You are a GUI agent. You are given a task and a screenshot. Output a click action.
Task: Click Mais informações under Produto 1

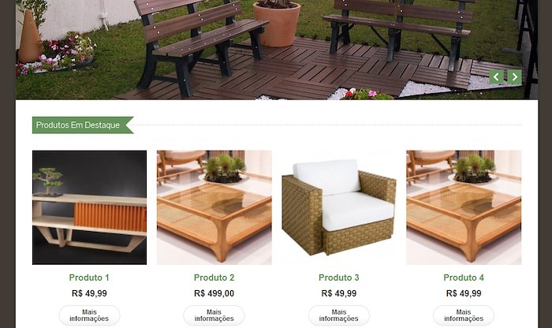point(89,315)
